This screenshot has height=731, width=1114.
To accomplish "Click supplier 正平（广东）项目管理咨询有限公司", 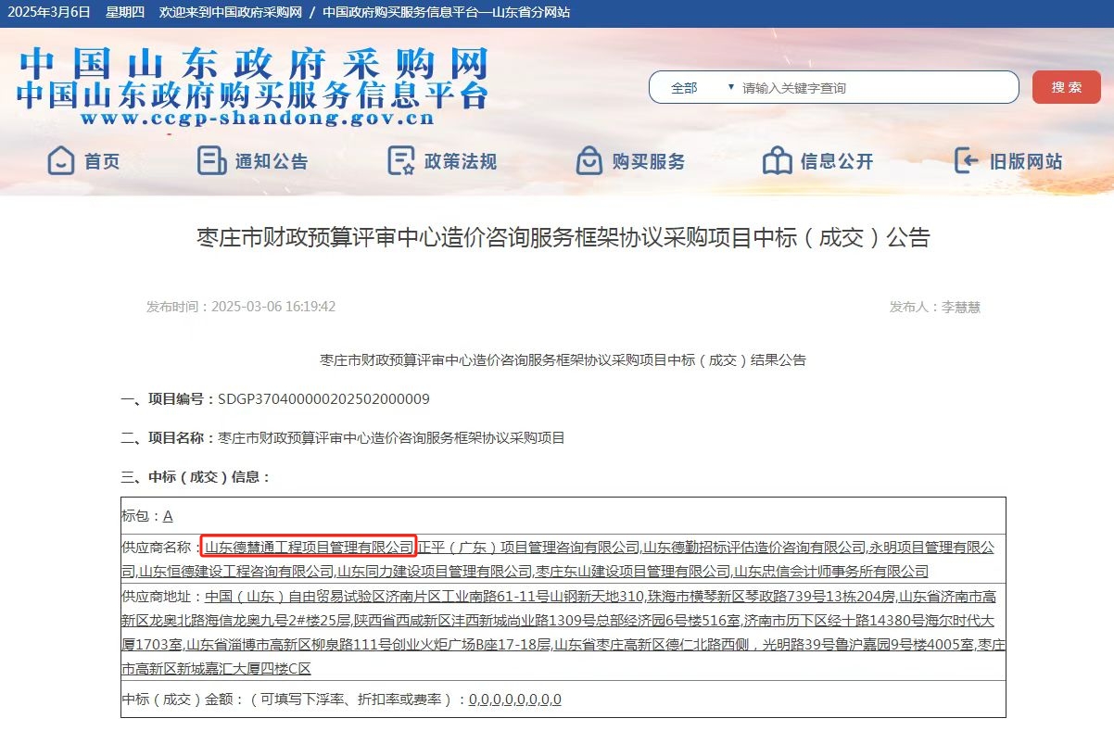I will [529, 548].
